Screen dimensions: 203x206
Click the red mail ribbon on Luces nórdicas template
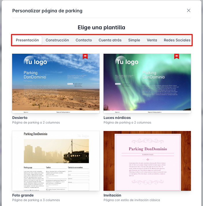coord(176,56)
